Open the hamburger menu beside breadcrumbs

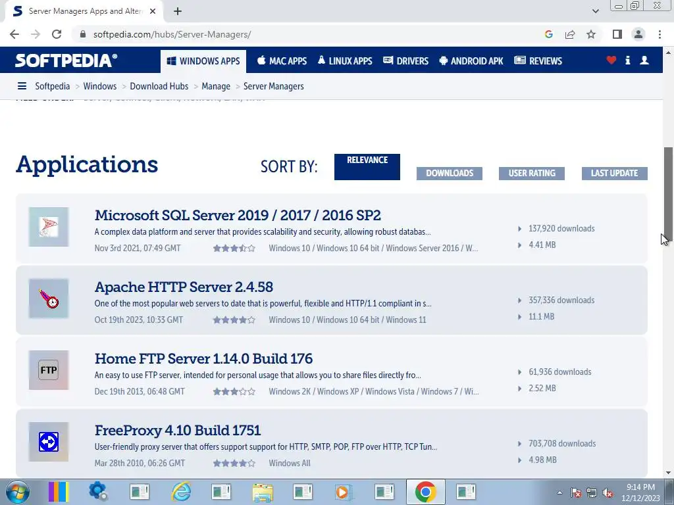click(22, 86)
